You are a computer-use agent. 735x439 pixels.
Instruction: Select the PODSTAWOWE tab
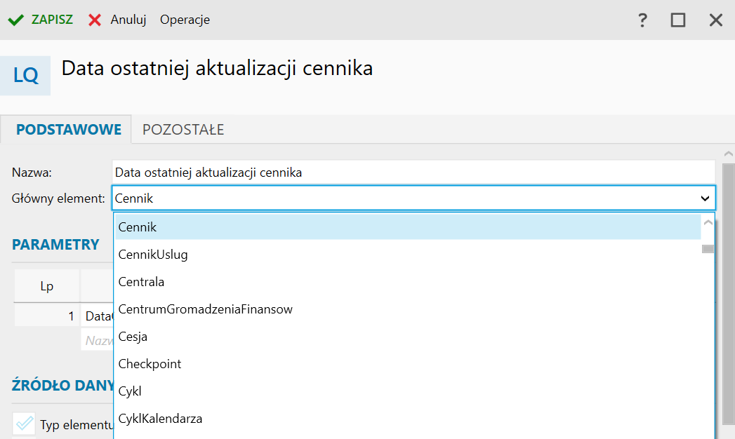pyautogui.click(x=69, y=130)
